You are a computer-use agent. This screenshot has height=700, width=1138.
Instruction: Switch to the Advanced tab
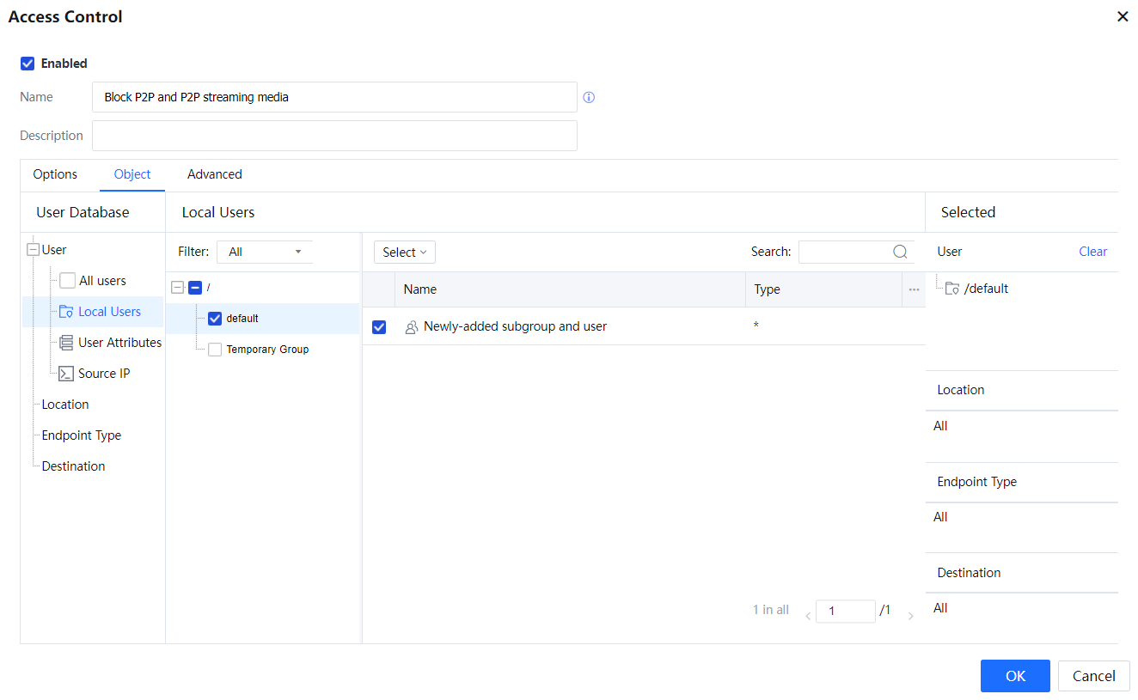214,174
